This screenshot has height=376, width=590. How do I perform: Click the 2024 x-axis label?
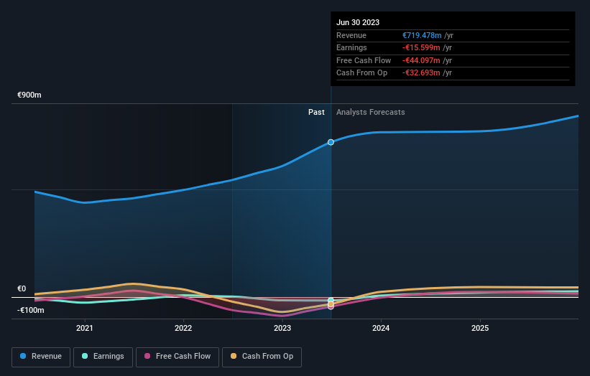[x=381, y=328]
